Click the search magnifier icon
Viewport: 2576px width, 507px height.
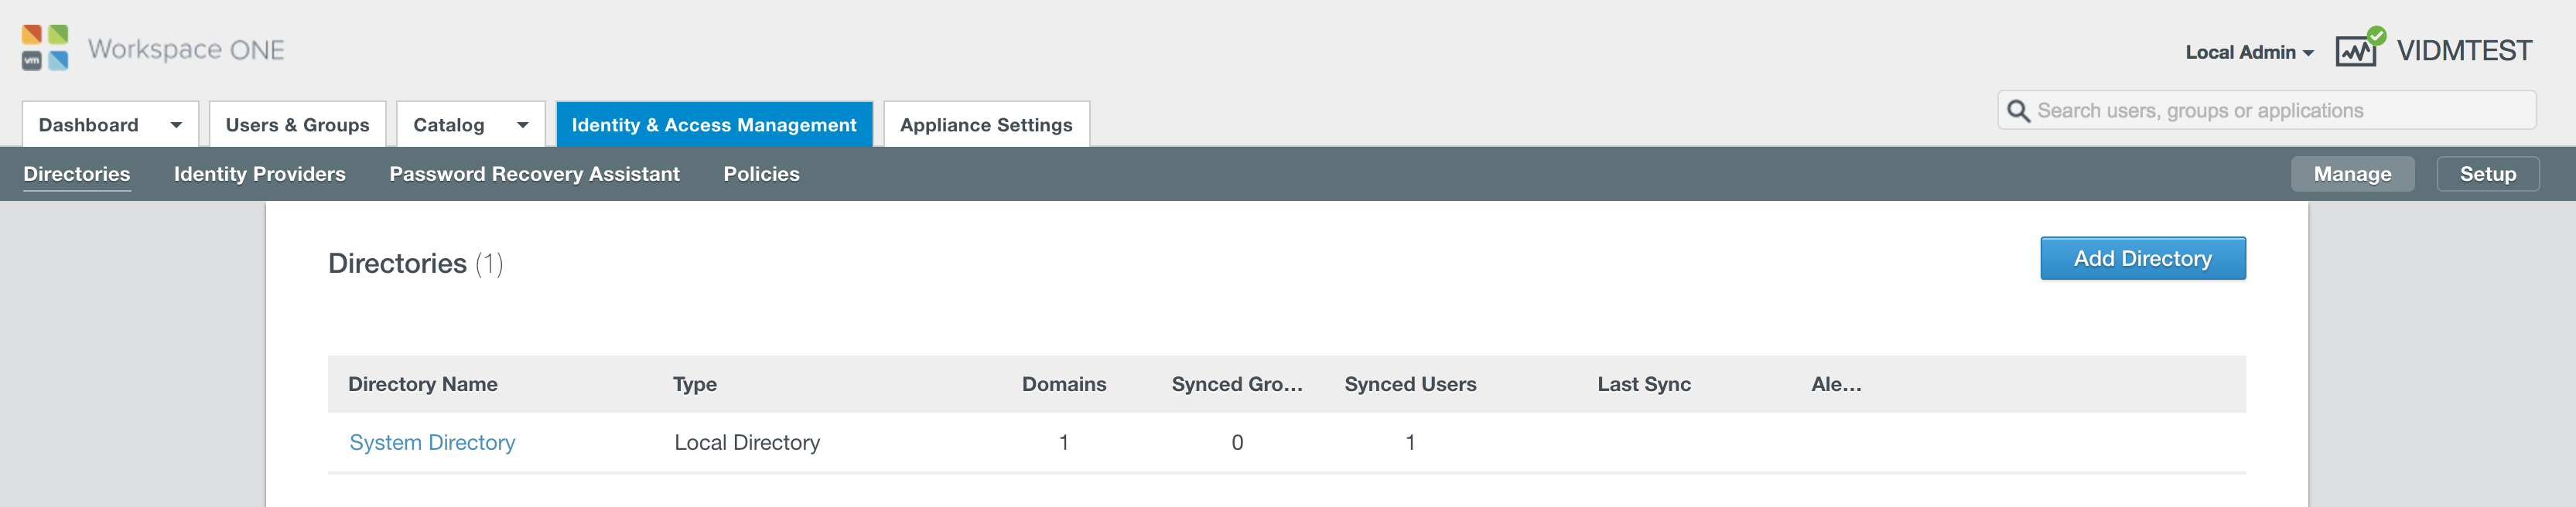pos(2018,111)
